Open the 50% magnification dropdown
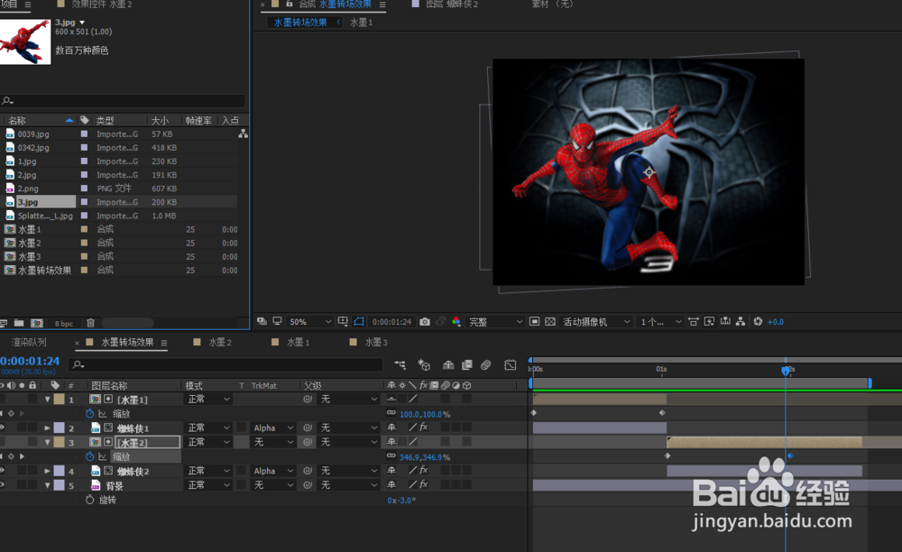902x552 pixels. coord(310,321)
